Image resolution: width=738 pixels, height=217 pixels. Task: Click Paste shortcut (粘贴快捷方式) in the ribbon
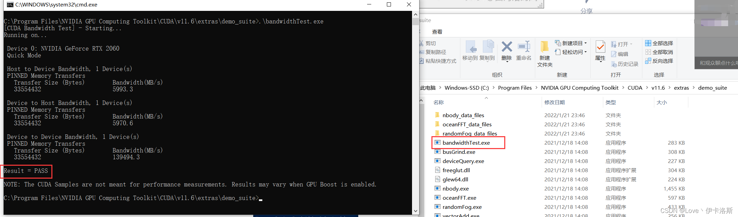click(x=438, y=61)
